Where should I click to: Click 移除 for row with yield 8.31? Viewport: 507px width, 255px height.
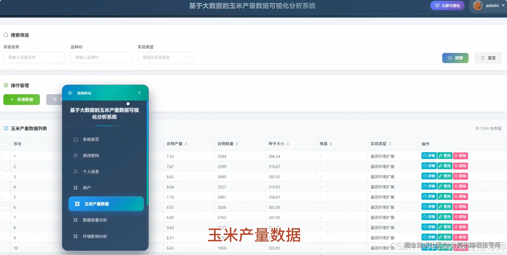460,237
